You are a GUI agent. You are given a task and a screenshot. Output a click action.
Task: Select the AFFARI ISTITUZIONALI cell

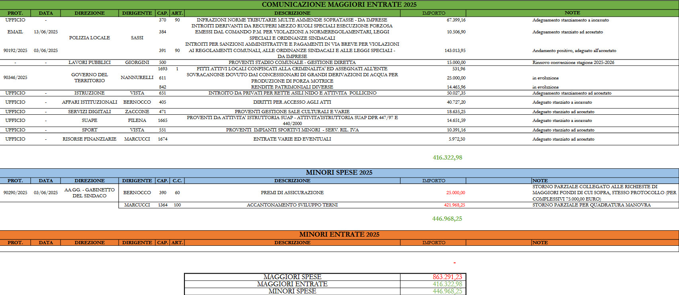point(90,102)
